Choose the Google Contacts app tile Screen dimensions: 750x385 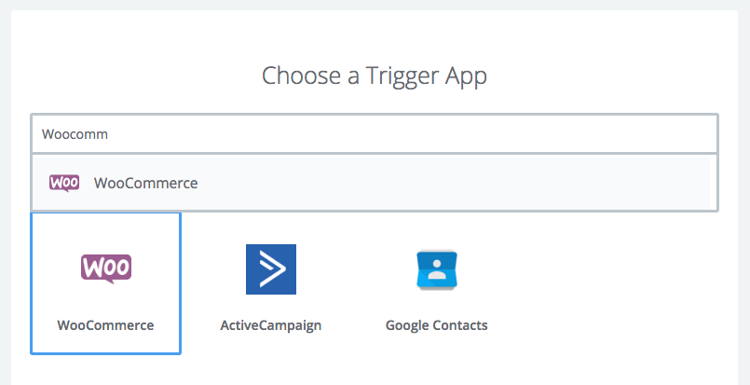coord(436,283)
